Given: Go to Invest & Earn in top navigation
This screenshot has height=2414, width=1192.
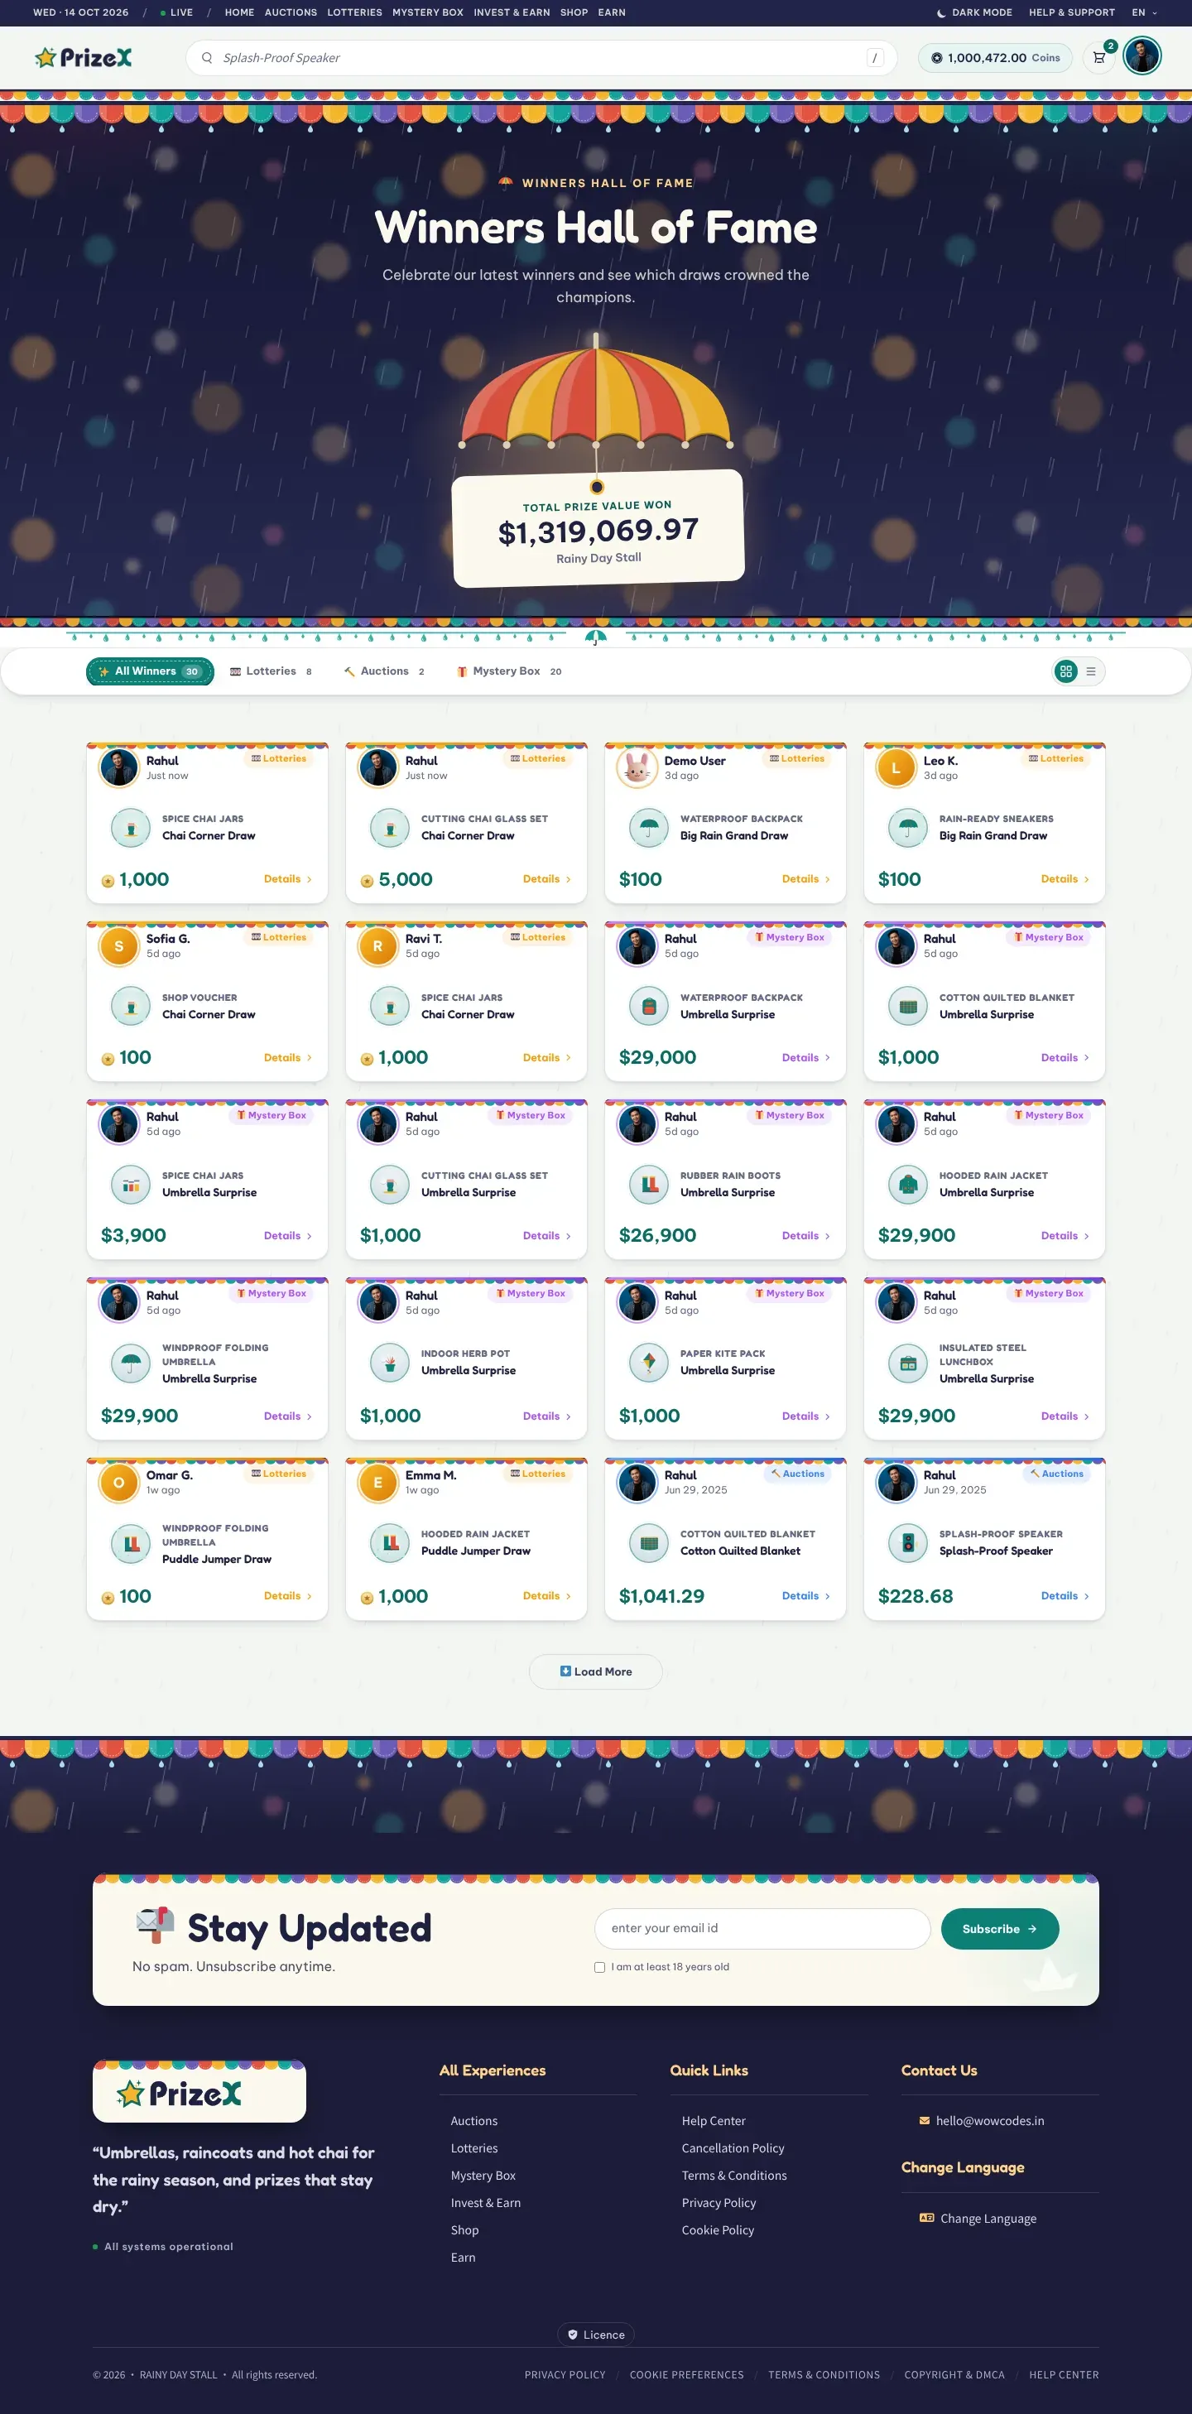Looking at the screenshot, I should click(512, 13).
